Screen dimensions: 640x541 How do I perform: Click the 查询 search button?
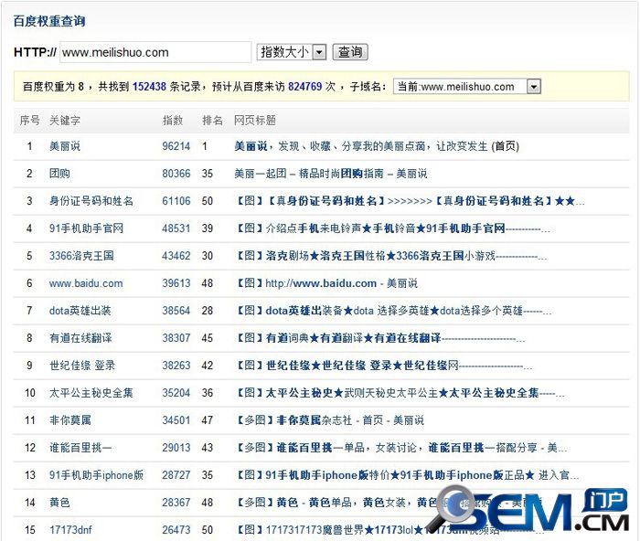[350, 52]
